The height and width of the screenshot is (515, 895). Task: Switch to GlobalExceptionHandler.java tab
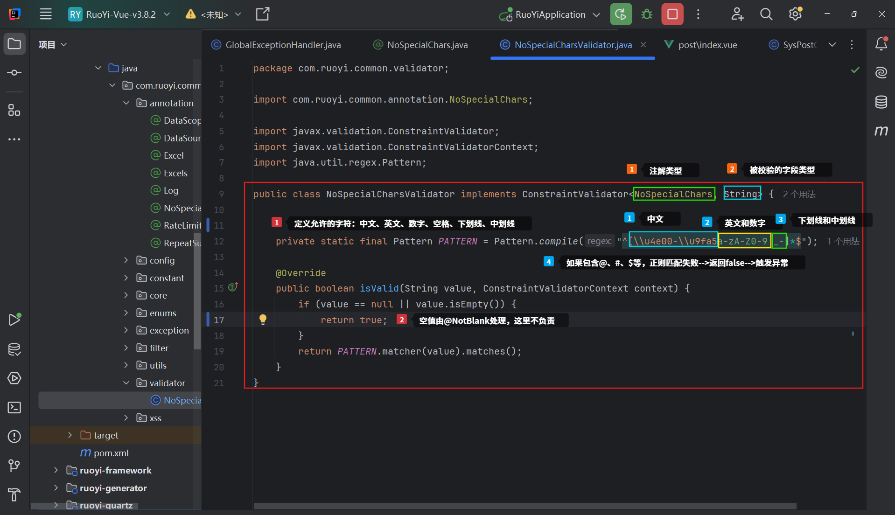pos(276,45)
